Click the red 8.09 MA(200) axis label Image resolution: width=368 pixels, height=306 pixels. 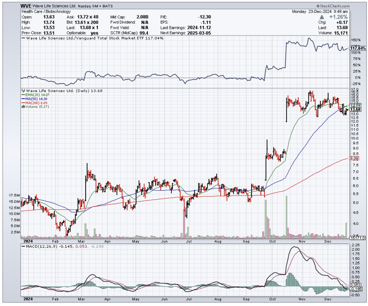(x=355, y=158)
